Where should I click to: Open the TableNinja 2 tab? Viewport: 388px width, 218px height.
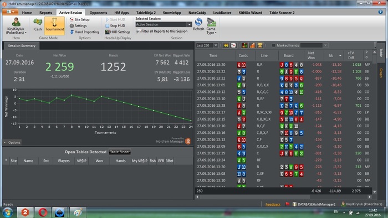[x=146, y=13]
